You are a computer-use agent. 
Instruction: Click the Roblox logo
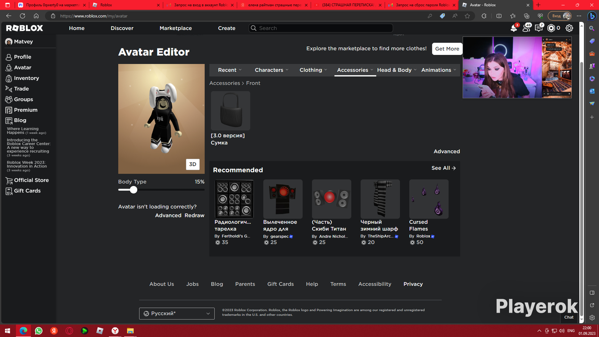[x=25, y=28]
